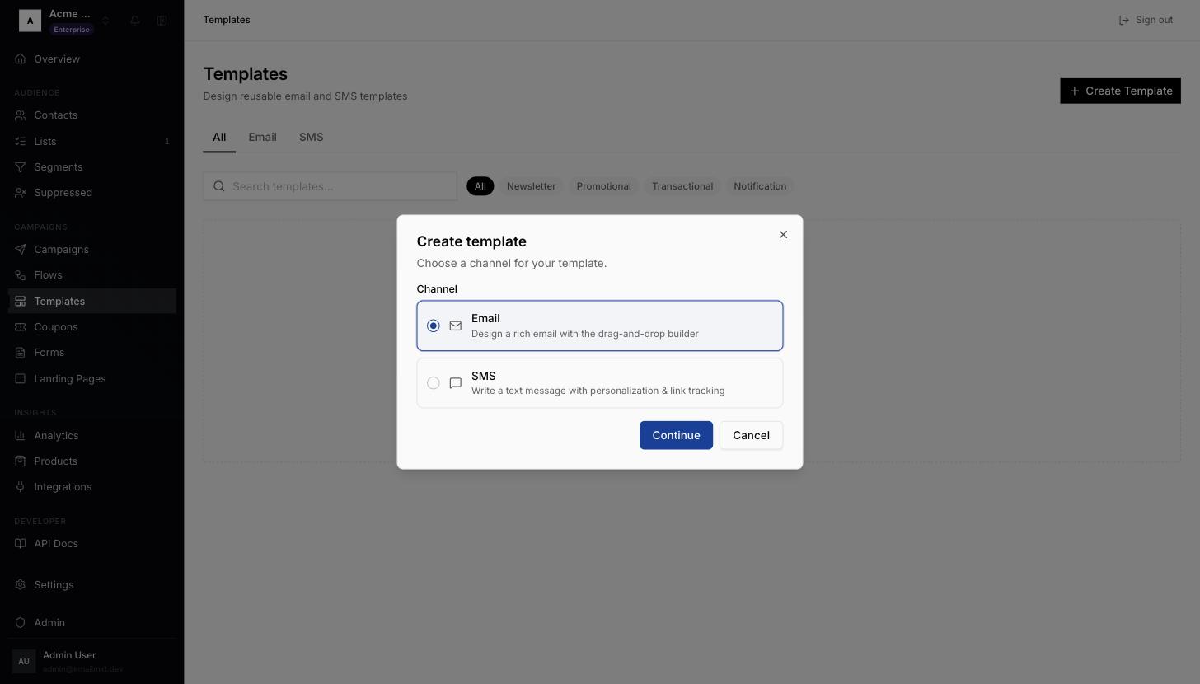Select the SMS channel radio button
Viewport: 1200px width, 684px height.
[x=434, y=383]
